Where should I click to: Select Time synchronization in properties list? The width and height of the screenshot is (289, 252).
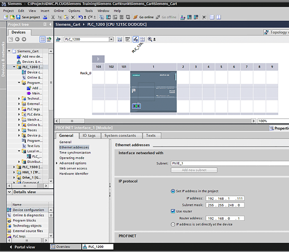pyautogui.click(x=75, y=153)
